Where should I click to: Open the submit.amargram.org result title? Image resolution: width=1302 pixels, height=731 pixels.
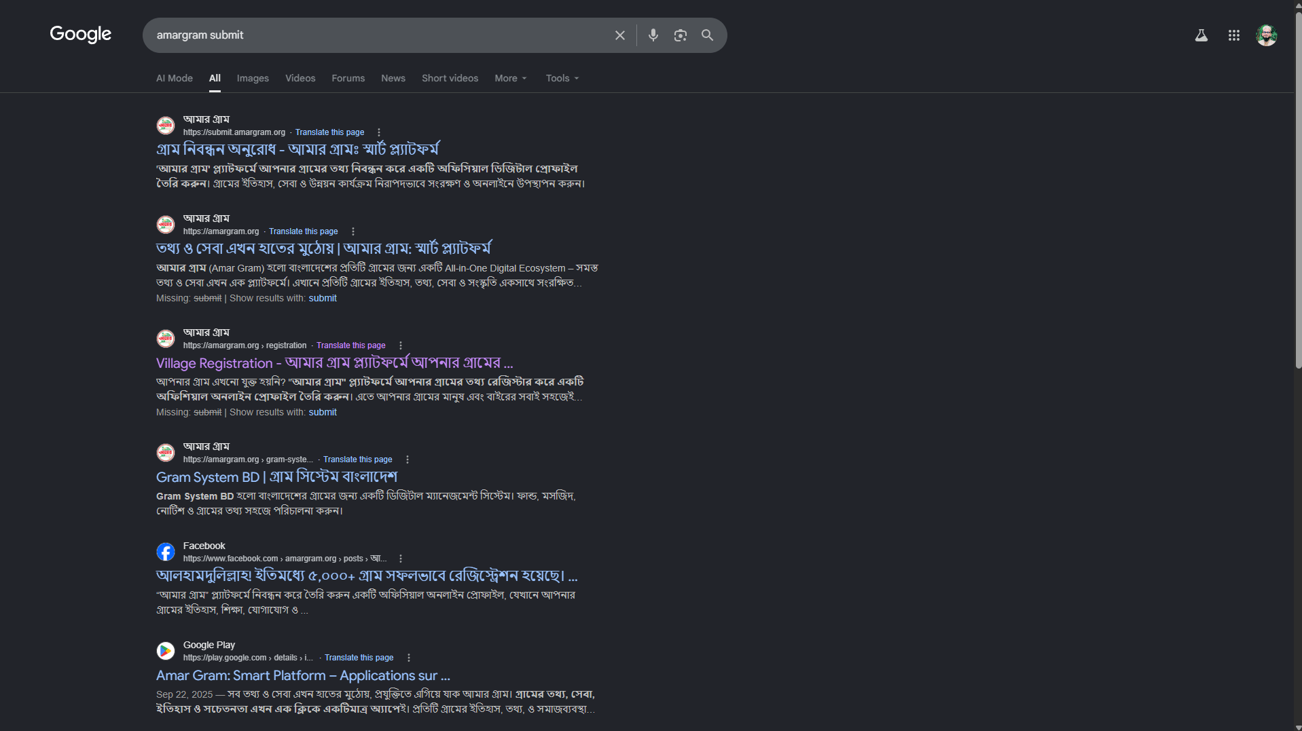[297, 149]
